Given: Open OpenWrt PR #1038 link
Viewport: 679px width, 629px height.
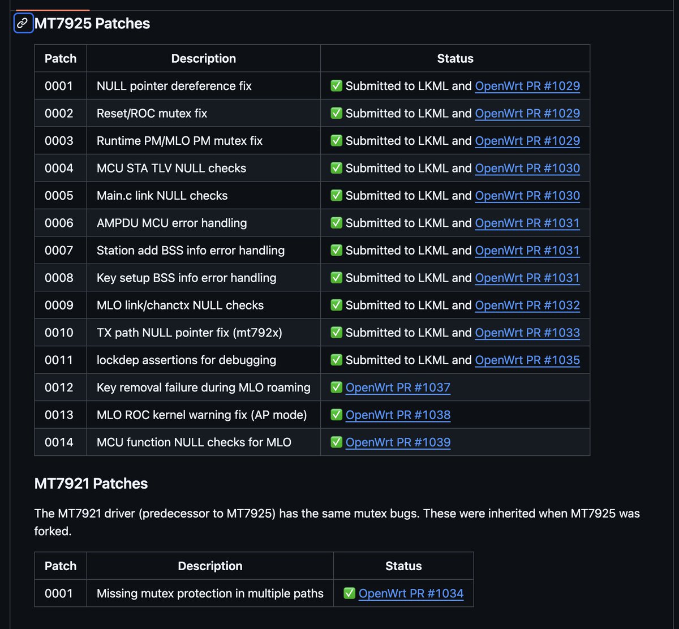Looking at the screenshot, I should (x=398, y=415).
